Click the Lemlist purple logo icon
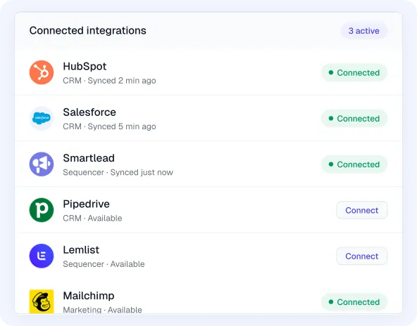The height and width of the screenshot is (326, 417). [x=42, y=256]
